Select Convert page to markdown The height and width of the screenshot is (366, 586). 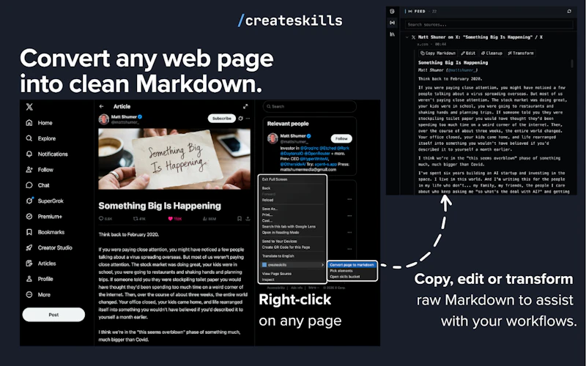[352, 265]
